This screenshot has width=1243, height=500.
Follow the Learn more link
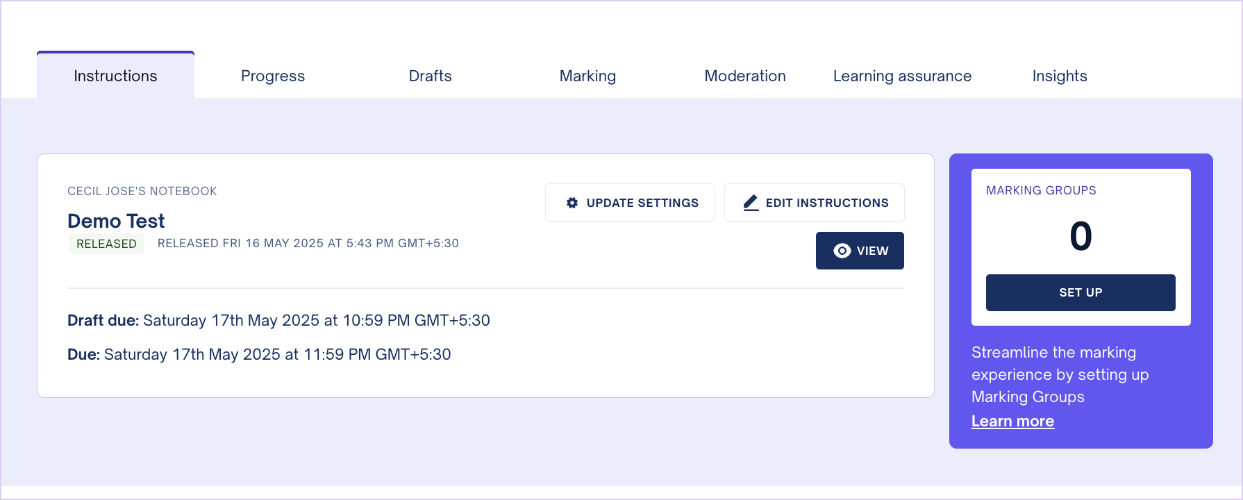(x=1012, y=421)
